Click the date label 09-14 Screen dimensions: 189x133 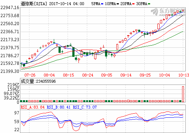click(x=126, y=75)
